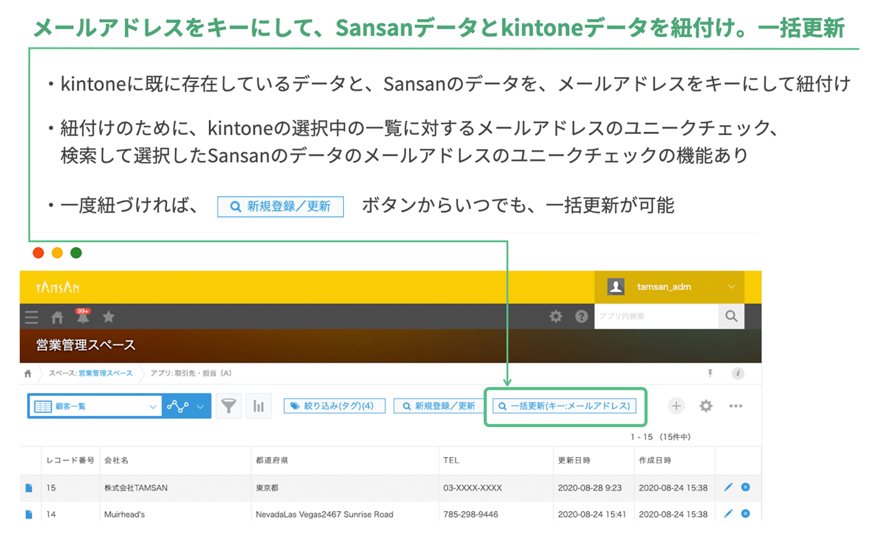Open the hamburger menu icon
The height and width of the screenshot is (537, 884).
[31, 317]
